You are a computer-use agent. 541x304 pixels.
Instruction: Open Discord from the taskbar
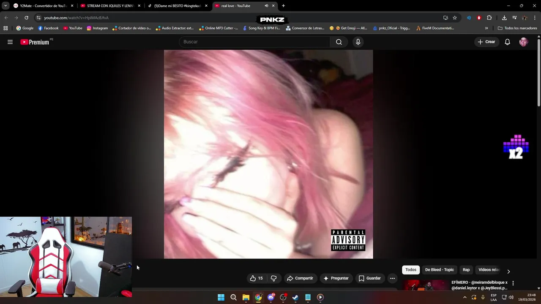tap(271, 297)
